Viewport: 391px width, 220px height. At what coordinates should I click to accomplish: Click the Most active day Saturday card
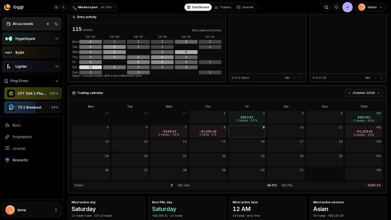pyautogui.click(x=106, y=208)
